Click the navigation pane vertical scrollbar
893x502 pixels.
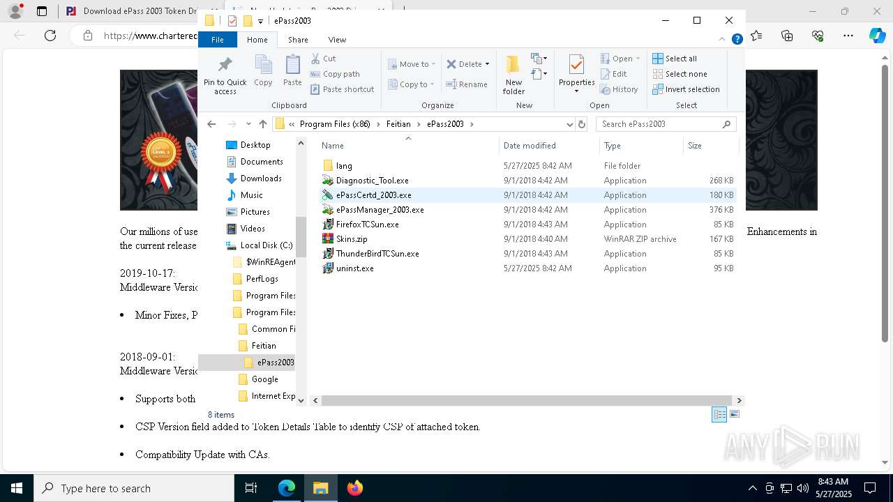(301, 237)
